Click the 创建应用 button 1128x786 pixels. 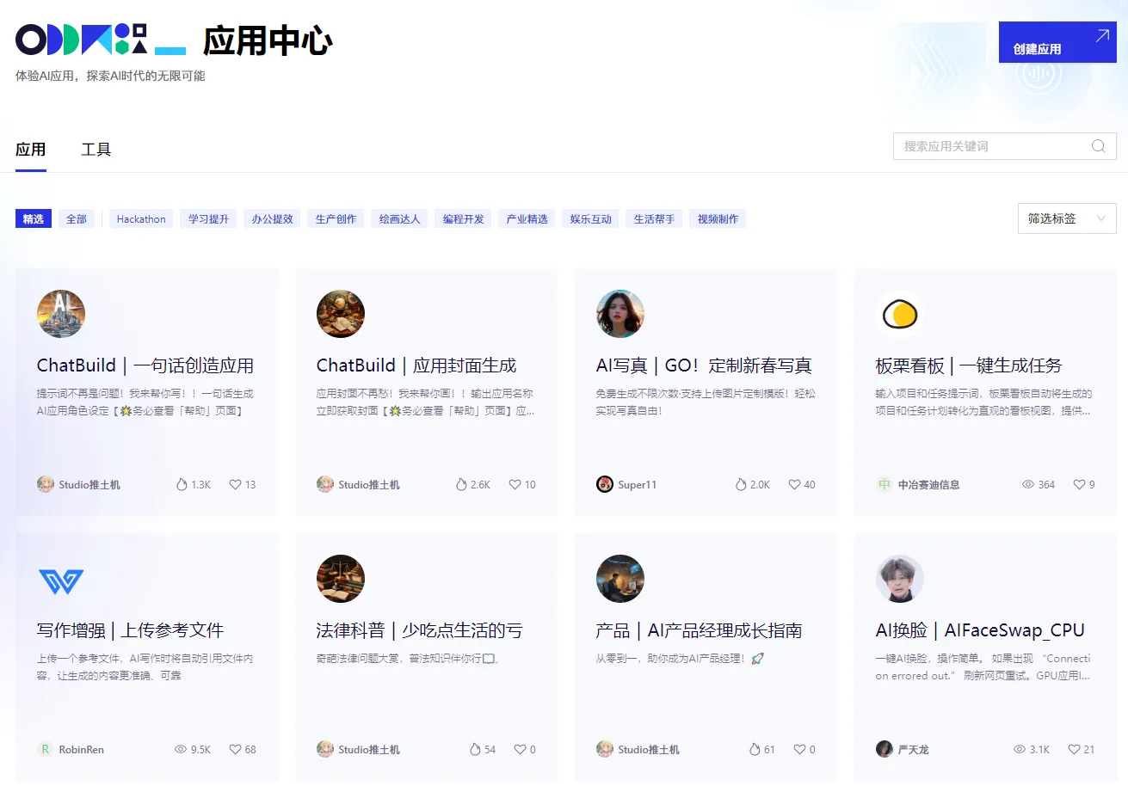click(1057, 42)
